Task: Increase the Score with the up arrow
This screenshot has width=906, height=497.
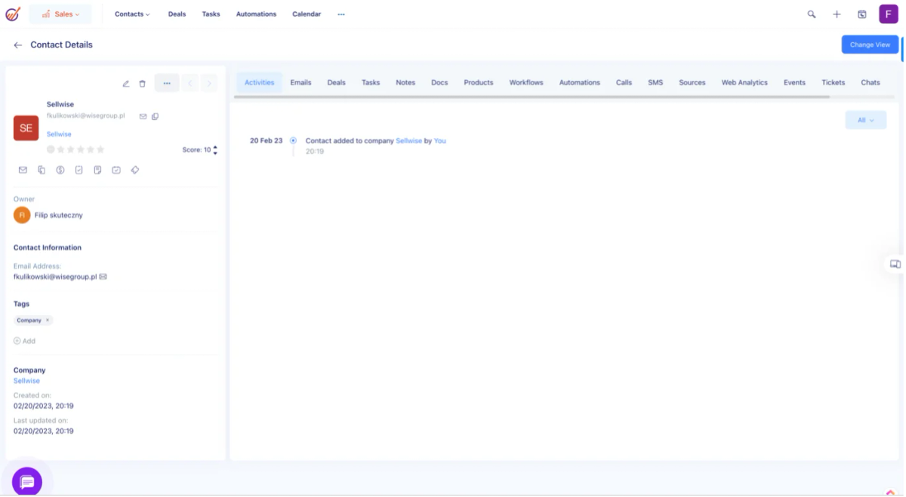Action: coord(215,147)
